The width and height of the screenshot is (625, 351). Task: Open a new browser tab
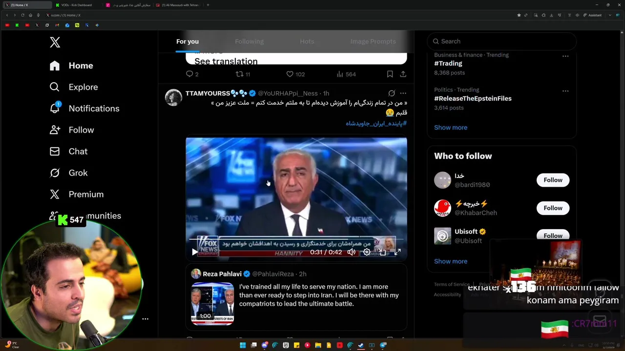click(x=208, y=5)
